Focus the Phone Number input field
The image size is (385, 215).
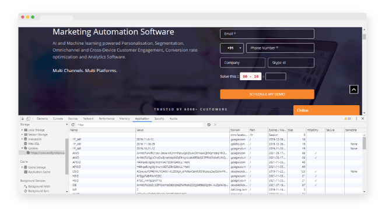point(280,48)
